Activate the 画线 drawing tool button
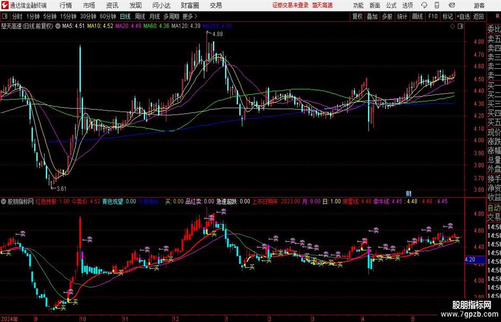The image size is (501, 322). tap(417, 16)
